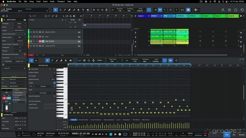This screenshot has height=138, width=246.
Task: Launch Scene 1 in the launcher
Action: click(x=149, y=16)
